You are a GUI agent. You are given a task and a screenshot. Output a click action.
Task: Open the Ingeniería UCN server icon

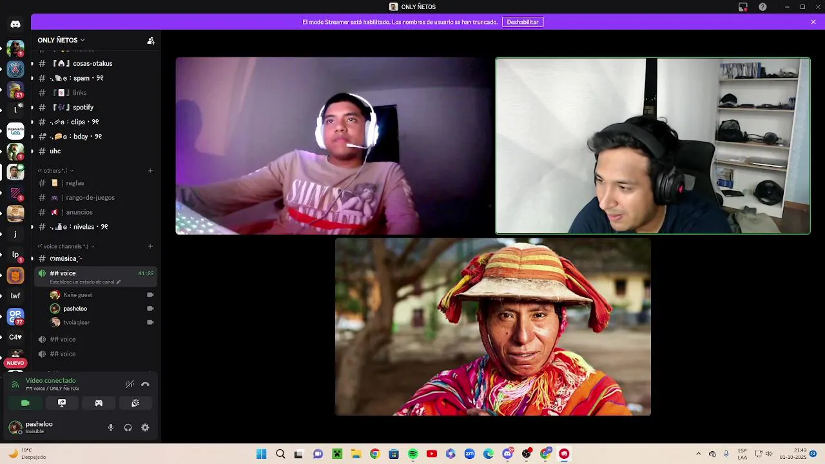coord(15,131)
